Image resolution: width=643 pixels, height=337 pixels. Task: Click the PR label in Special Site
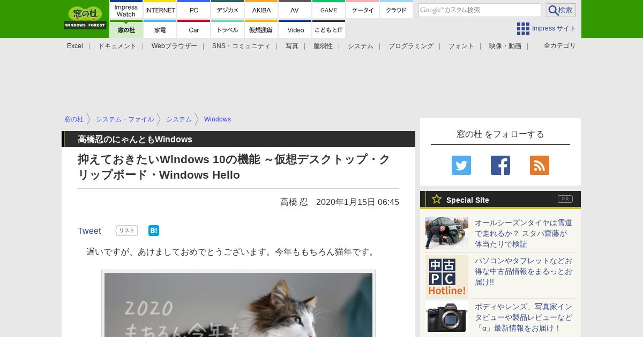point(565,199)
